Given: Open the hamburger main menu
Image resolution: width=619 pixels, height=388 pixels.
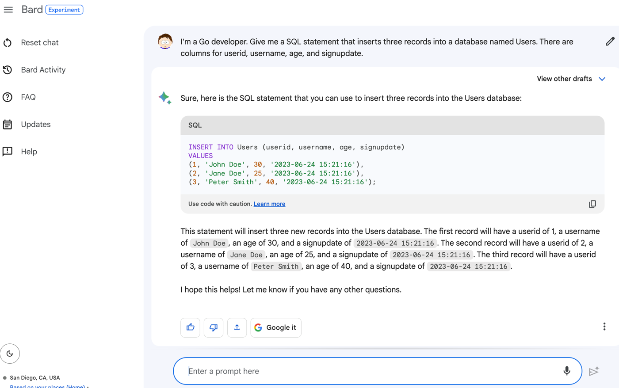Looking at the screenshot, I should coord(8,10).
